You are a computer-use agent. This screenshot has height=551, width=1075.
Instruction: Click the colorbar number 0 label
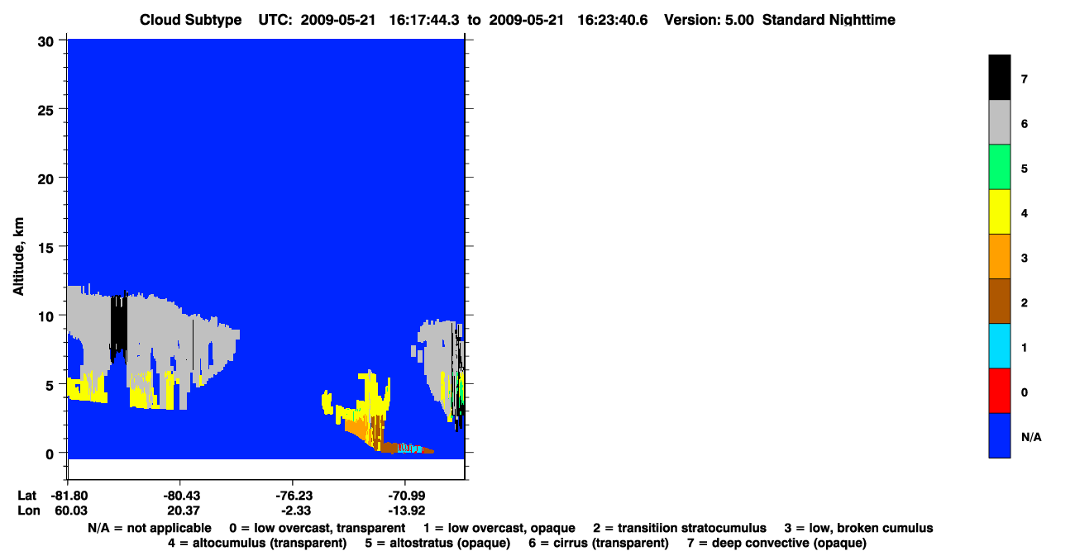[1024, 392]
